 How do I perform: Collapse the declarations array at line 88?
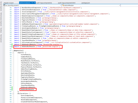tap(13, 94)
